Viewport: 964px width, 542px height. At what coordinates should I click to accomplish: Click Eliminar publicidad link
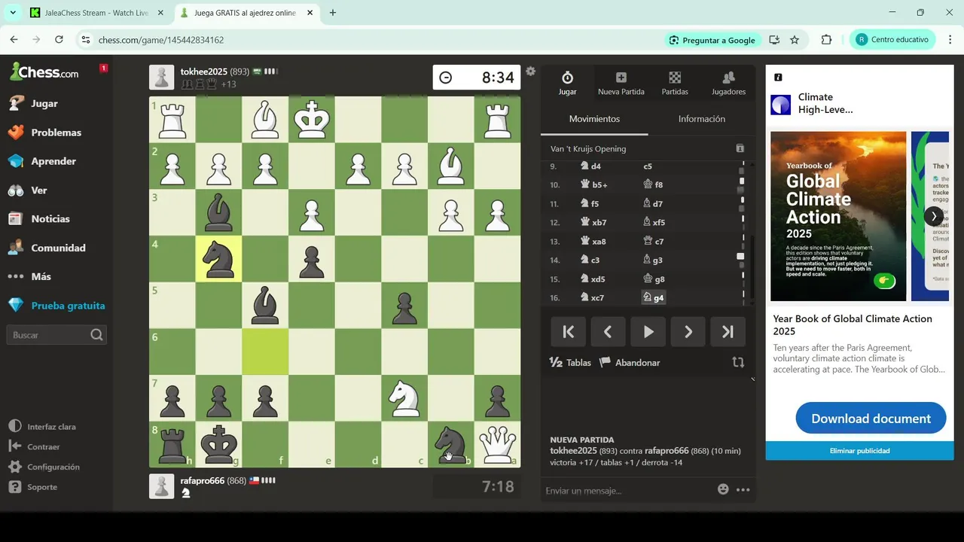tap(859, 451)
